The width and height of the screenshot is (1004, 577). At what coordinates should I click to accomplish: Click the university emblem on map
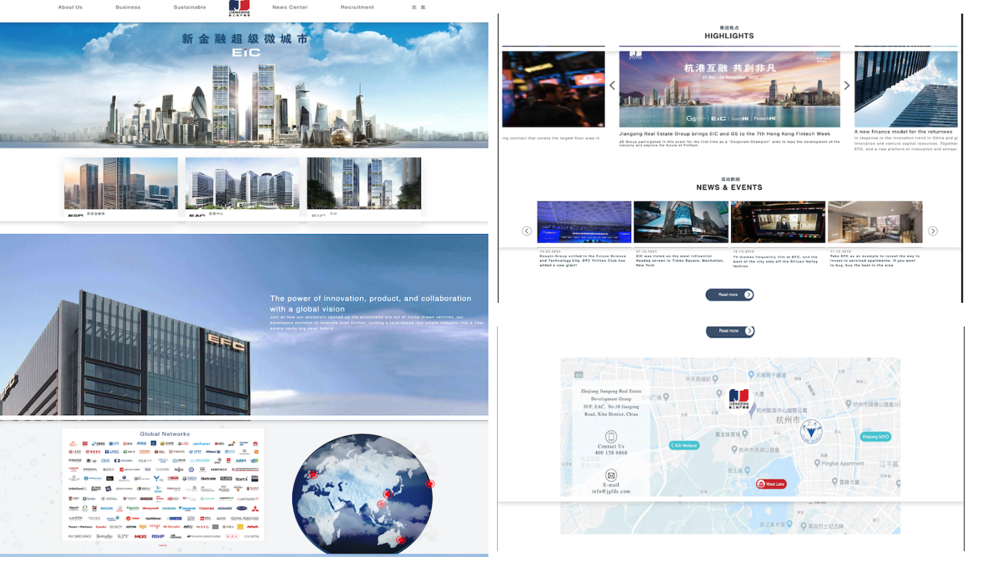811,432
